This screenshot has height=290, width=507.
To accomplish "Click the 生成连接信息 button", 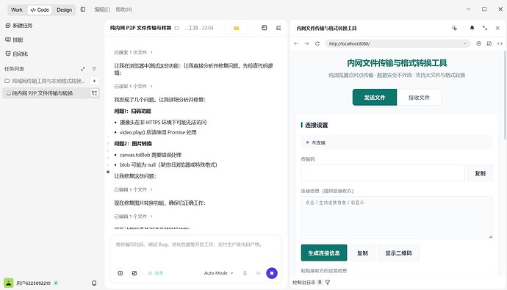I will (x=323, y=253).
